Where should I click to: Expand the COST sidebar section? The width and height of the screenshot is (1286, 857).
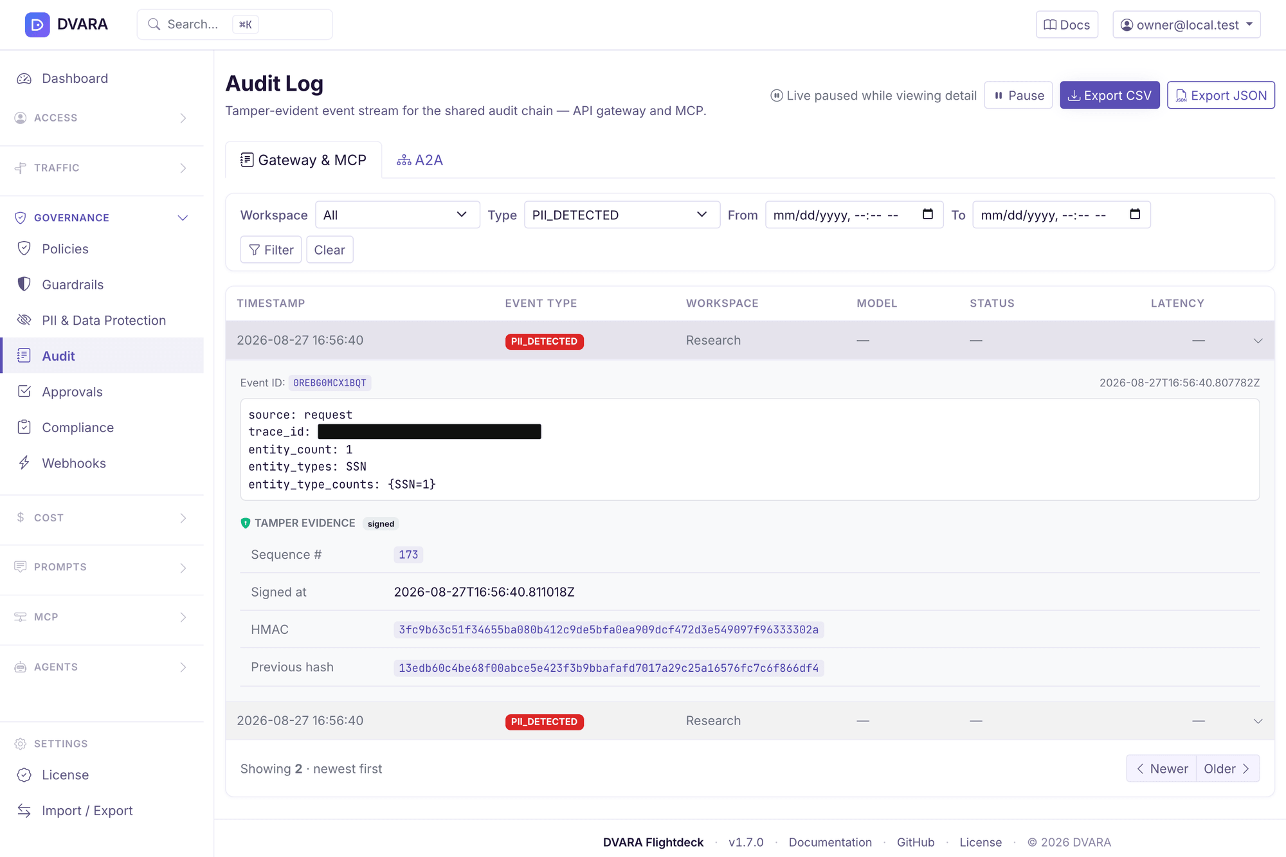(102, 518)
